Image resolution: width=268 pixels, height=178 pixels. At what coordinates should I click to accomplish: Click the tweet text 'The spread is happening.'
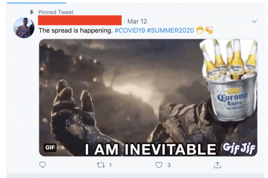coord(75,30)
